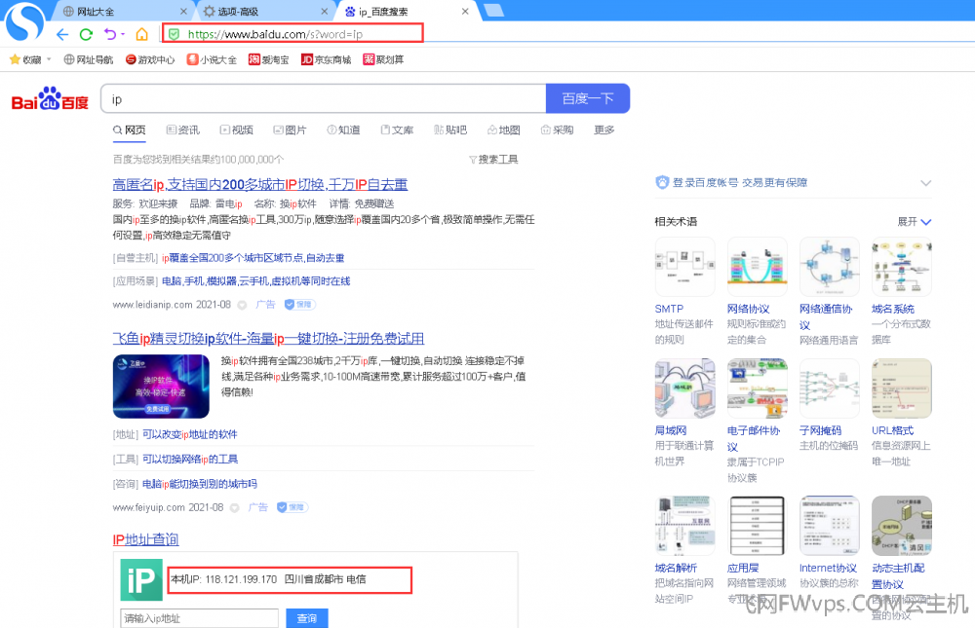Open the 网络协议 term thumbnail

pyautogui.click(x=757, y=267)
